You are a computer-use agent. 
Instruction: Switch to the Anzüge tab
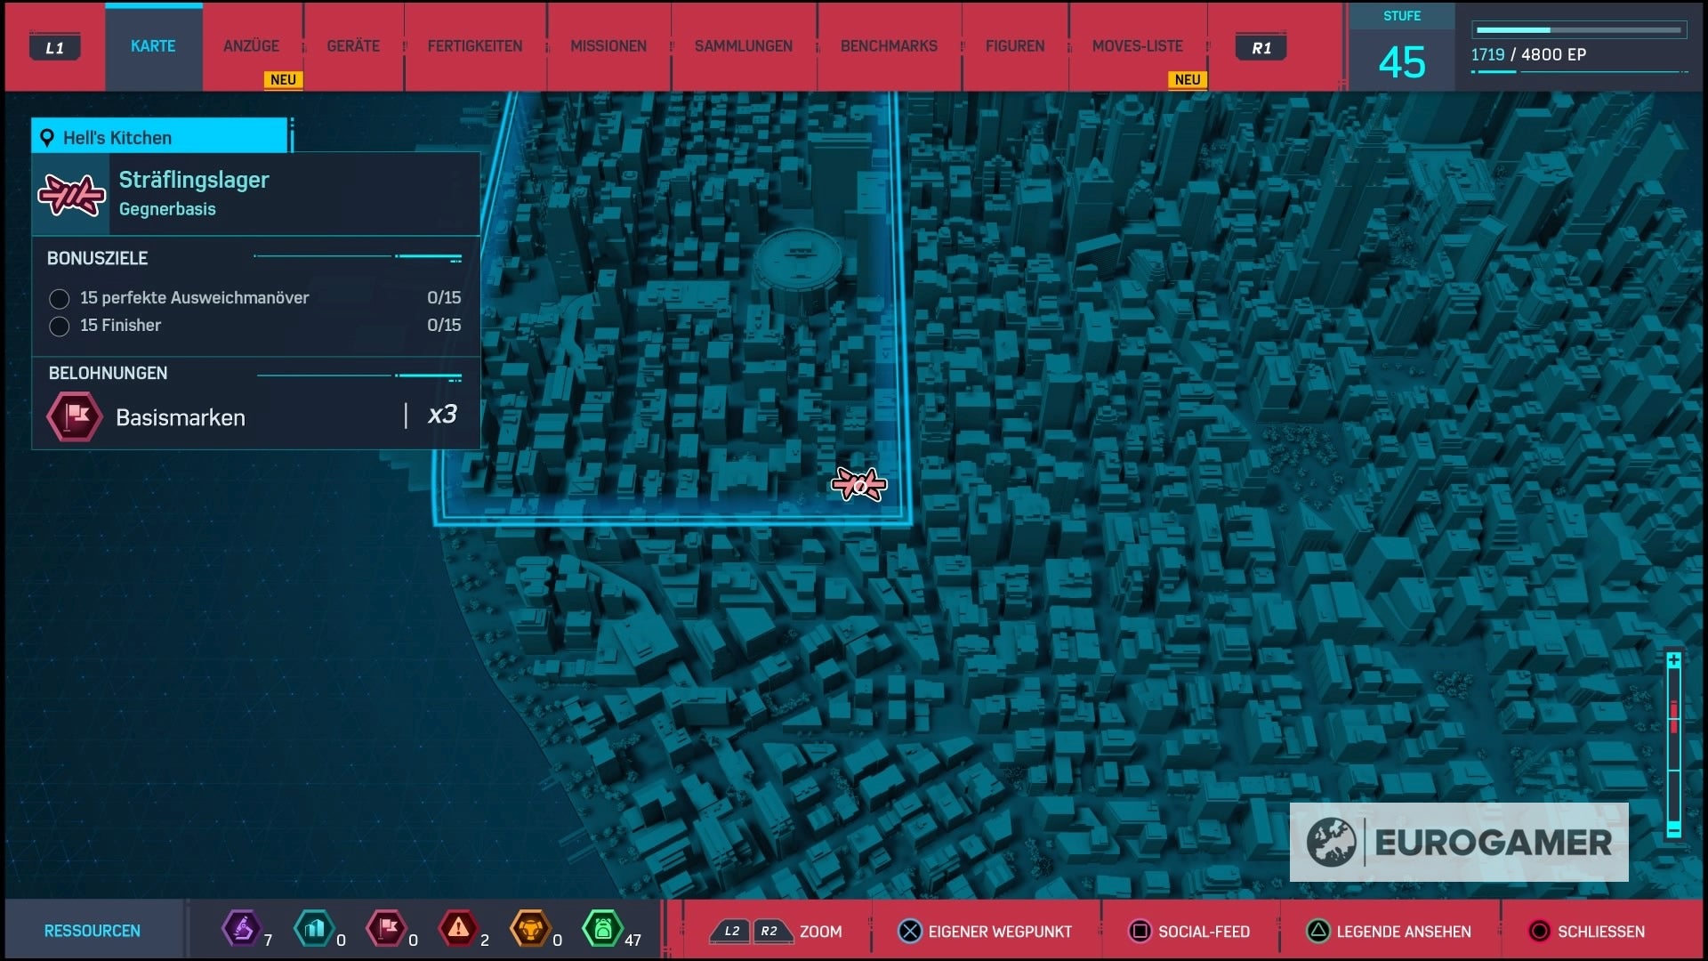tap(252, 46)
